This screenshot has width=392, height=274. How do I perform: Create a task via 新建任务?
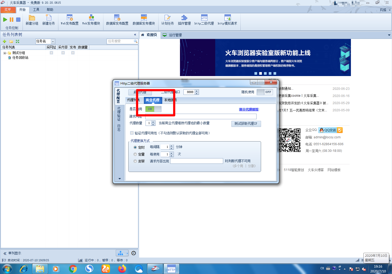49,20
